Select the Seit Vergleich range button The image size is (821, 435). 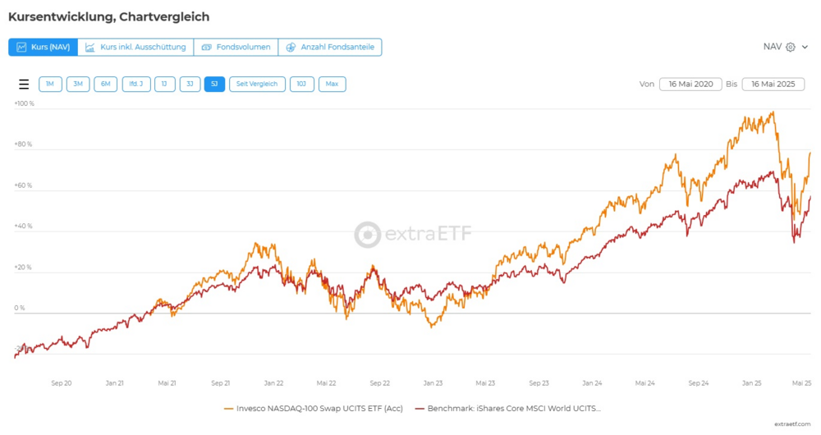point(257,84)
